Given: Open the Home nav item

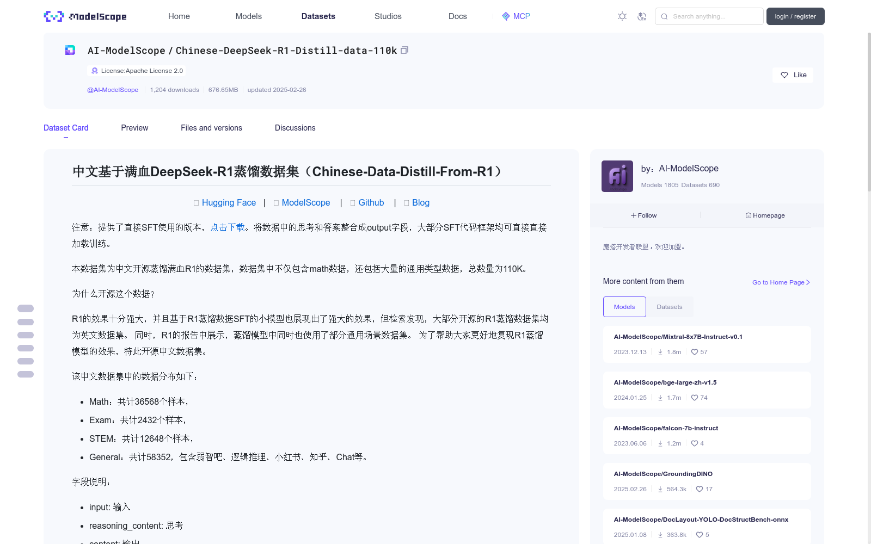Looking at the screenshot, I should [x=179, y=16].
